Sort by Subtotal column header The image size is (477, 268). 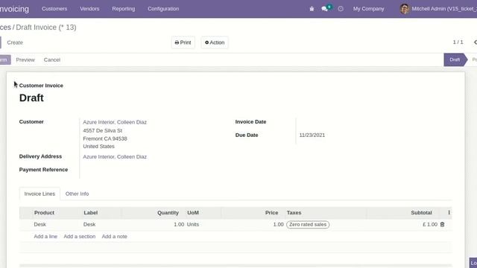point(421,213)
